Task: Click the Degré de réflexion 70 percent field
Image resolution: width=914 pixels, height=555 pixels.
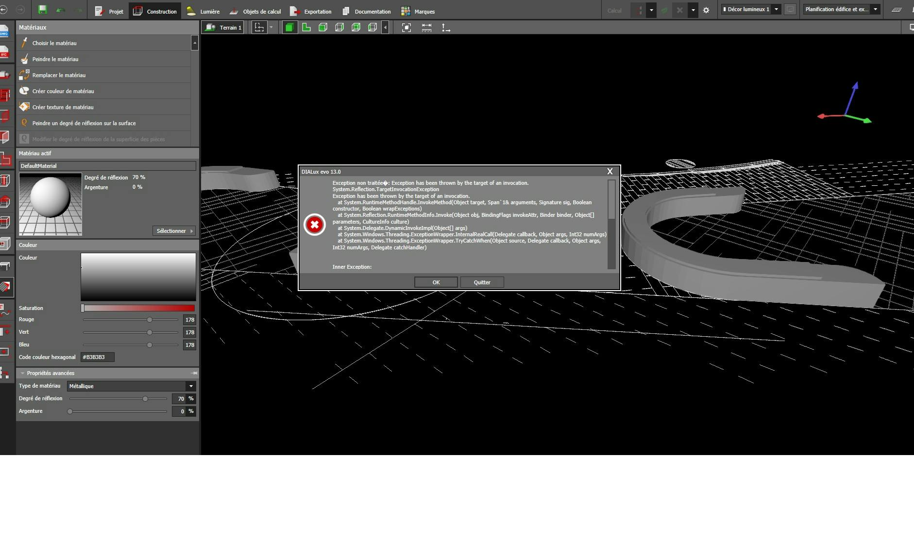Action: coord(178,399)
